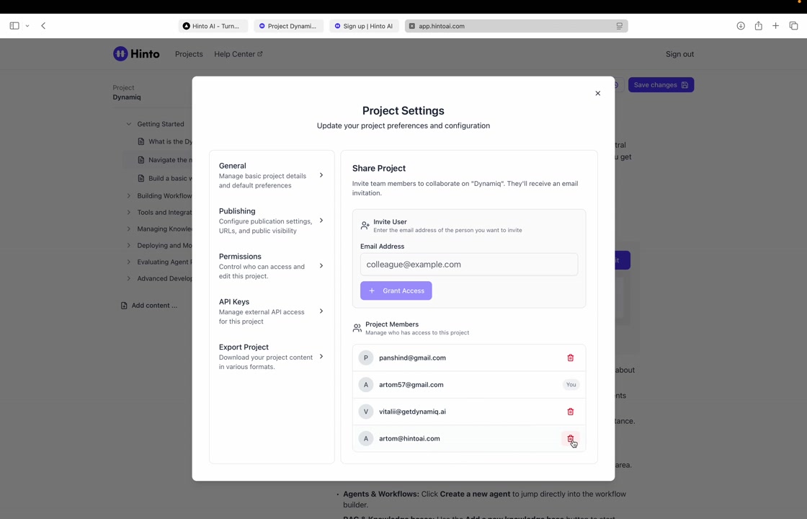Delete member panshind@gmail.com with trash icon
This screenshot has width=807, height=519.
(570, 358)
